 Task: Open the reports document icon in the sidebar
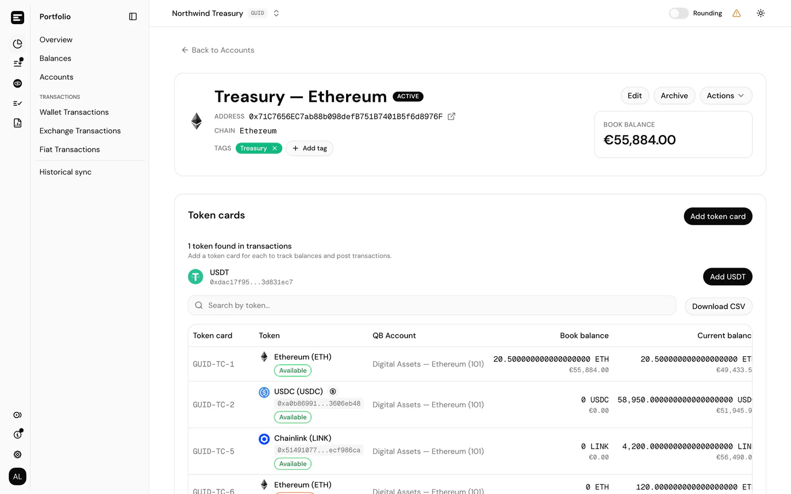pos(18,123)
